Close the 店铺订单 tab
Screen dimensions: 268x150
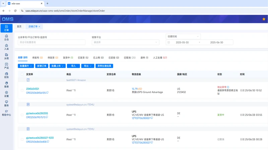(x=39, y=27)
